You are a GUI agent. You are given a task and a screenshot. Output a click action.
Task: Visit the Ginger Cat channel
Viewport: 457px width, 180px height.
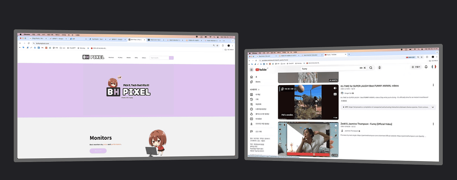pos(348,93)
